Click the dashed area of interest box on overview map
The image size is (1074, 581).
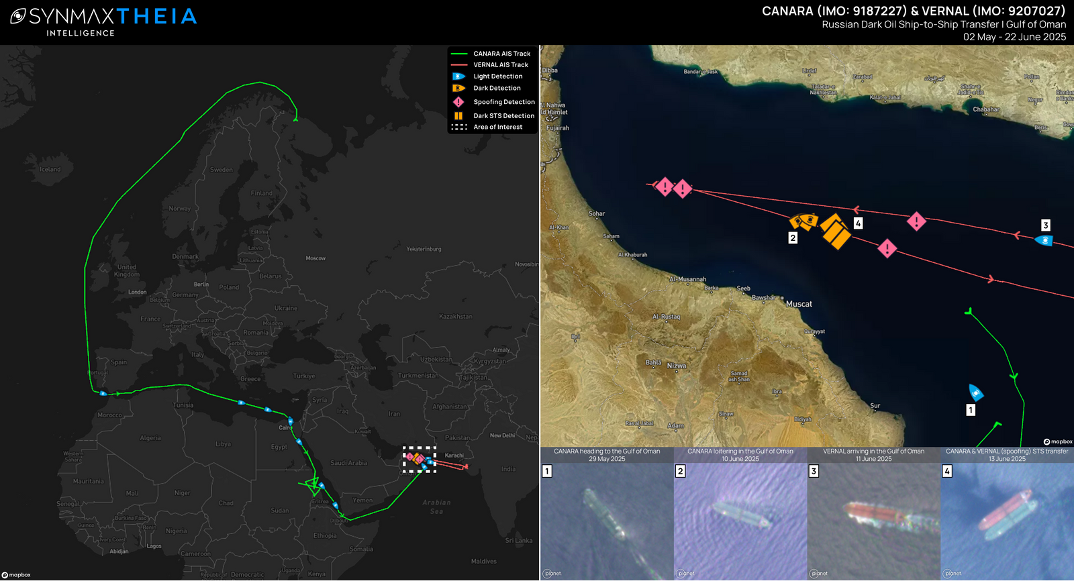[x=420, y=460]
